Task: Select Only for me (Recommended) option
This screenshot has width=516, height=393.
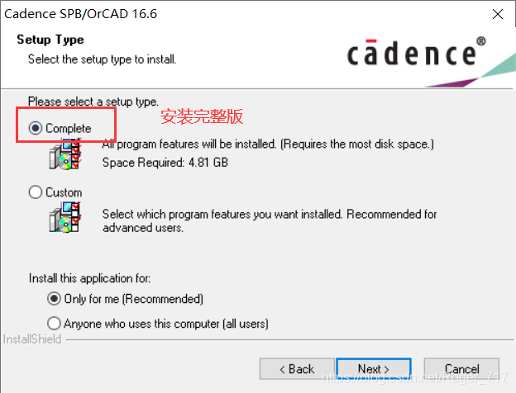Action: coord(54,299)
